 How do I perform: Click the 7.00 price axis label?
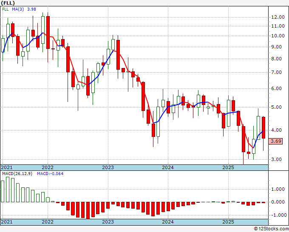pos(277,72)
